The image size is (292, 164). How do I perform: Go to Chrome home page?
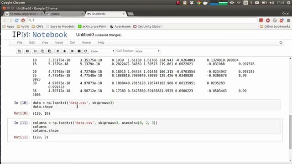[23, 20]
